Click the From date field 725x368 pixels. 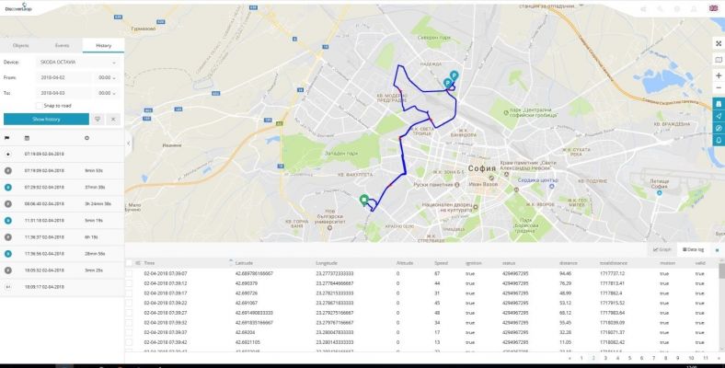pyautogui.click(x=63, y=77)
